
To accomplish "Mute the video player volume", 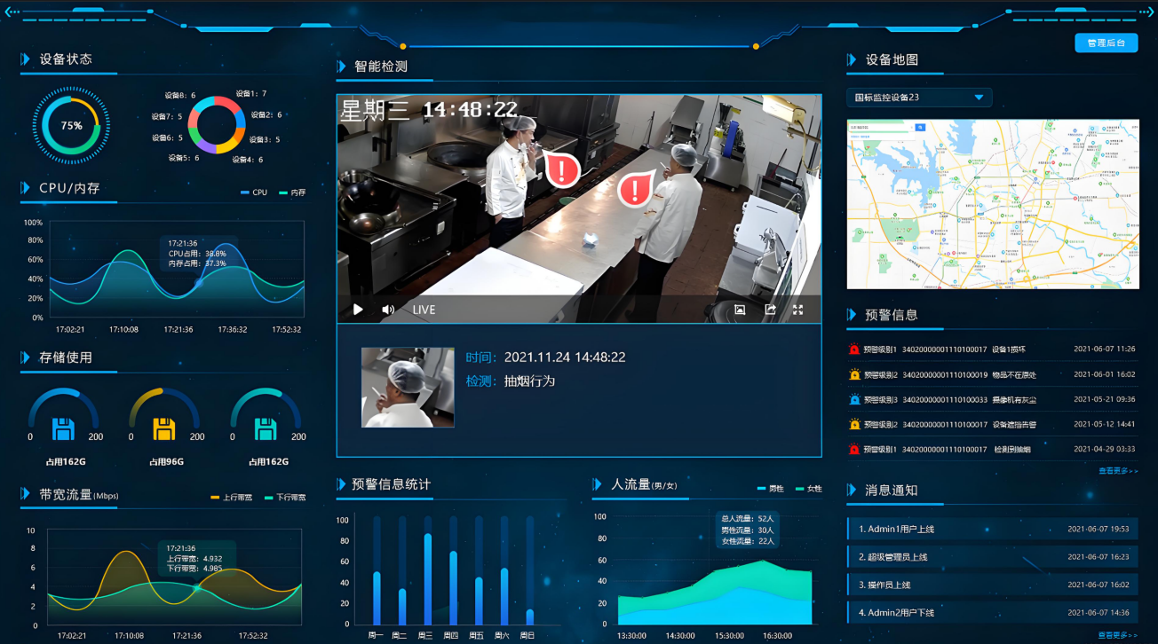I will click(388, 310).
